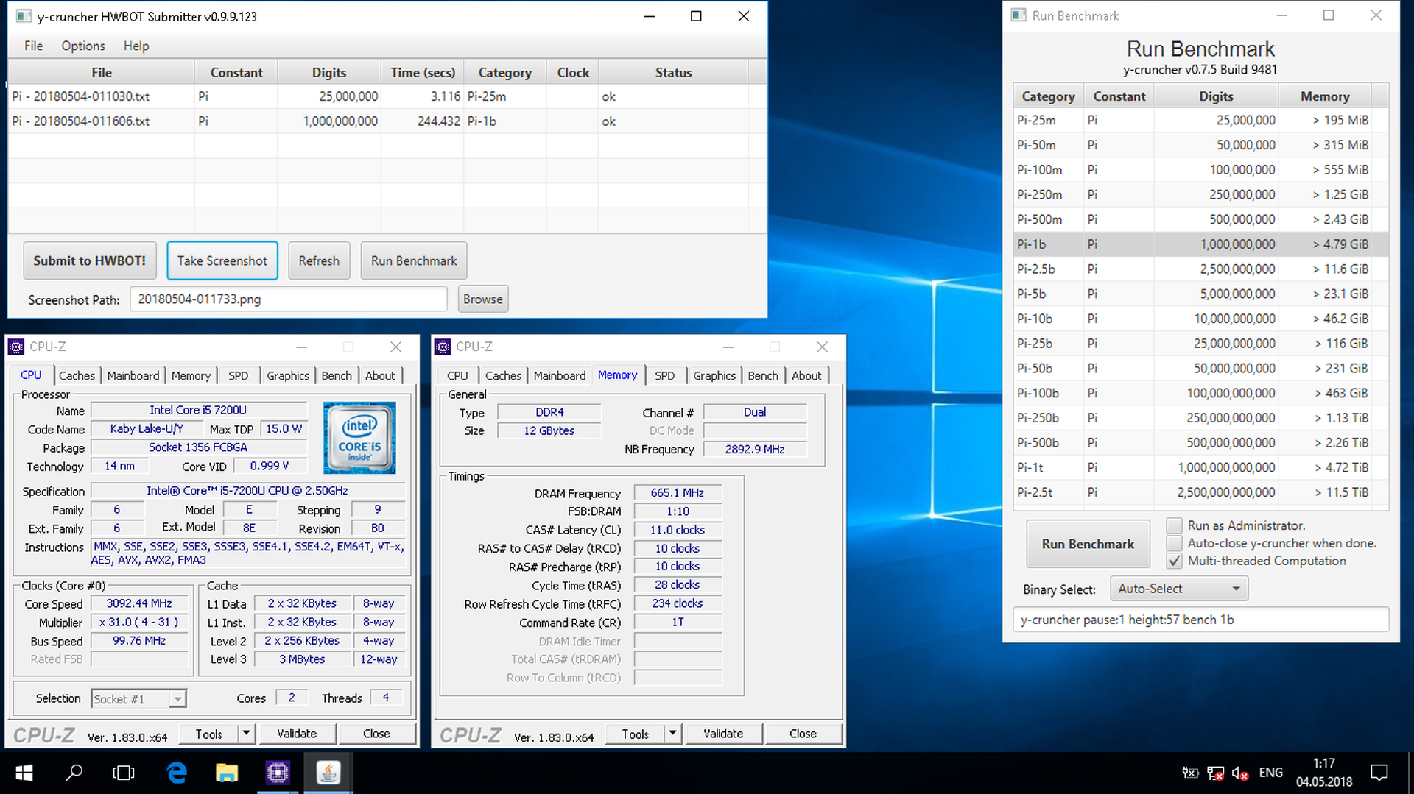Select Pi-100b benchmark row

point(1200,393)
